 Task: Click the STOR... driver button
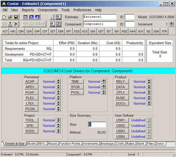click(x=77, y=87)
